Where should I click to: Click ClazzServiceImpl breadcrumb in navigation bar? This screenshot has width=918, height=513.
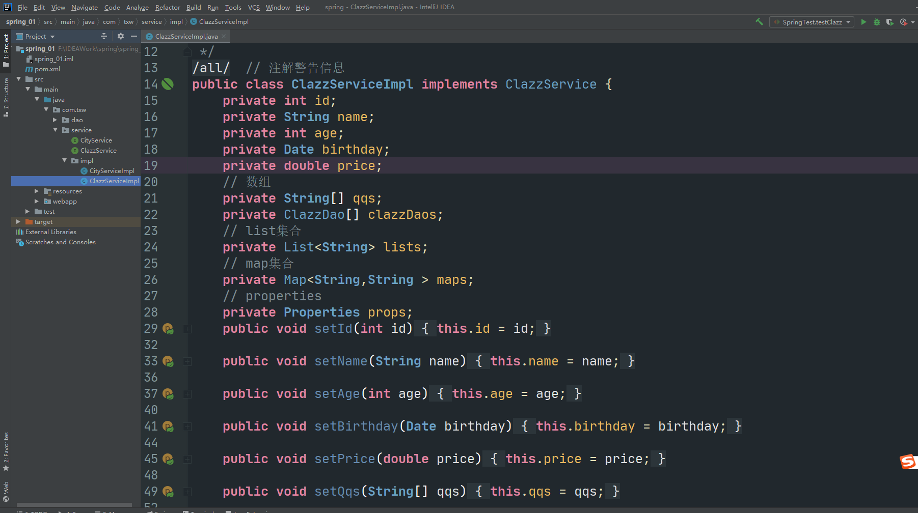tap(220, 22)
